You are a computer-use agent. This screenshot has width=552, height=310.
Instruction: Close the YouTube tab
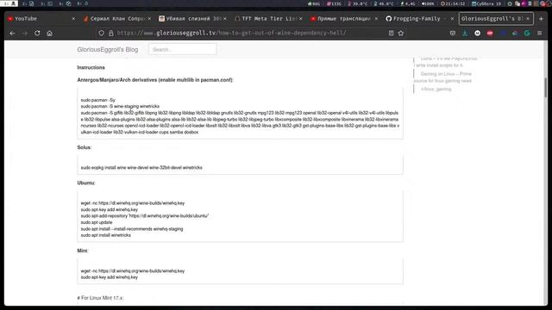(x=73, y=19)
